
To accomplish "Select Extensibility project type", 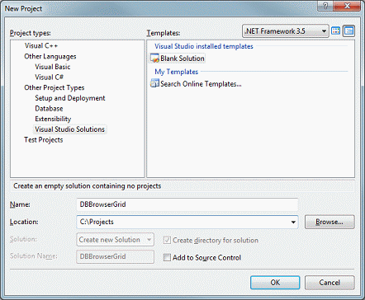I will 53,119.
